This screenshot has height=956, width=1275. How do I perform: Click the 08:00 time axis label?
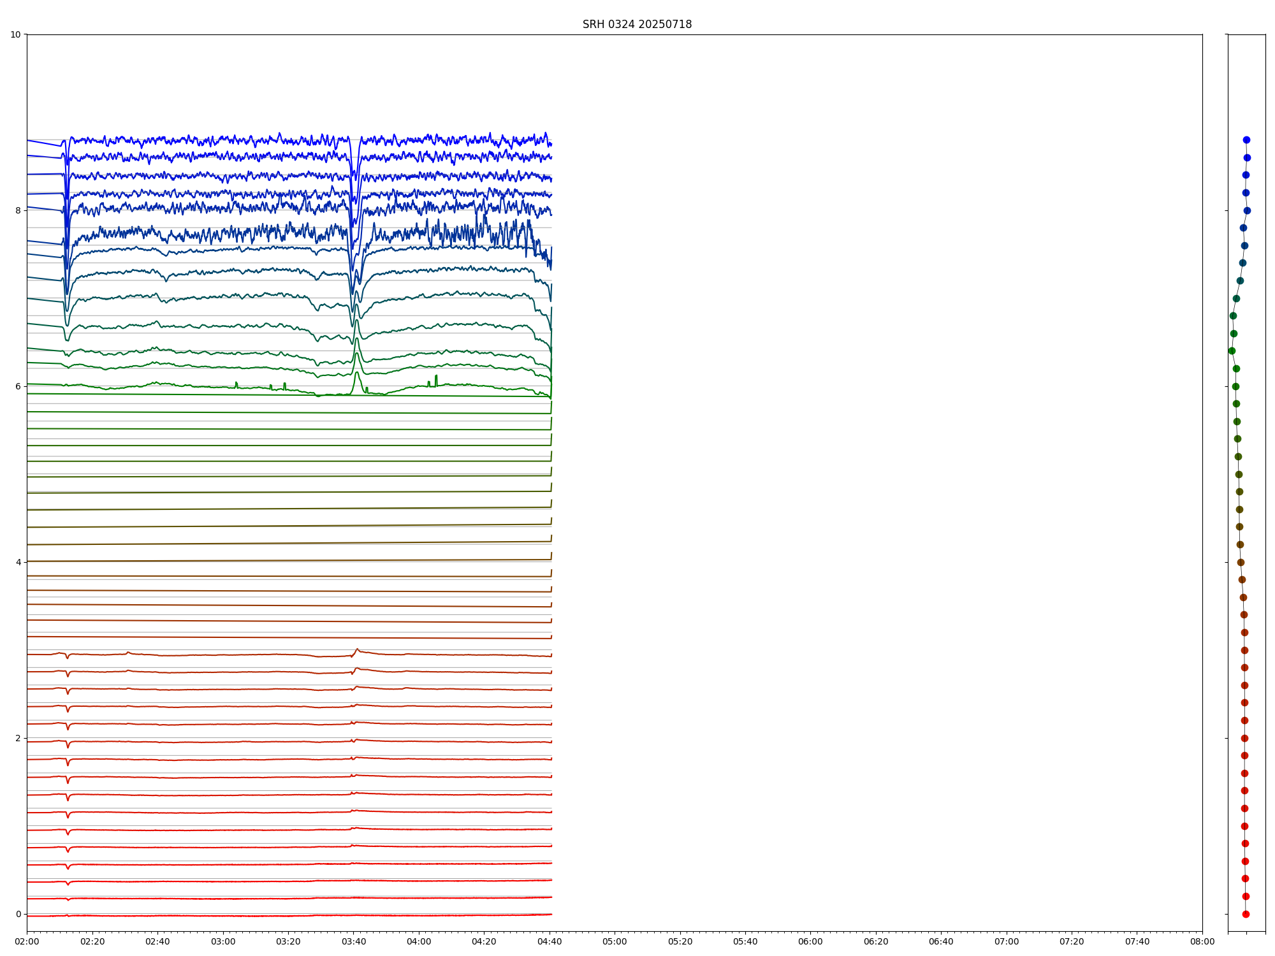pos(1202,941)
